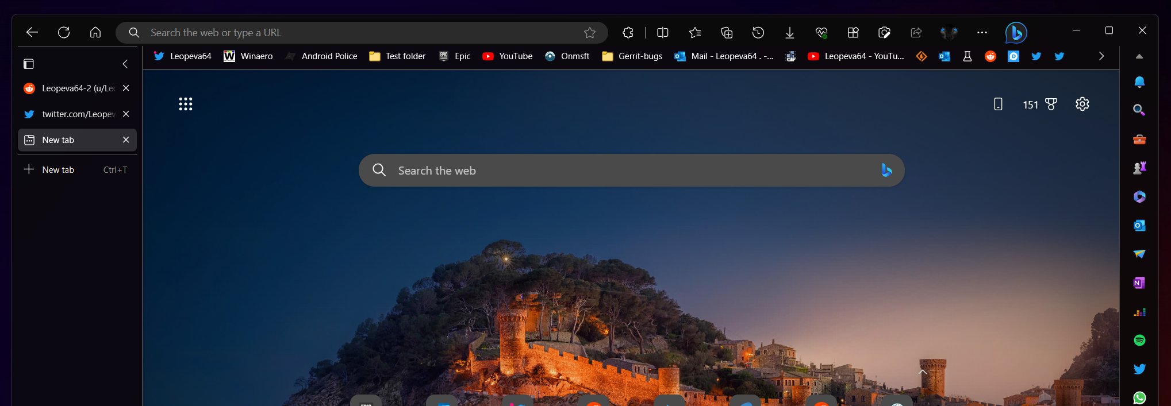
Task: Open the GIF icon bookmark
Action: point(791,56)
